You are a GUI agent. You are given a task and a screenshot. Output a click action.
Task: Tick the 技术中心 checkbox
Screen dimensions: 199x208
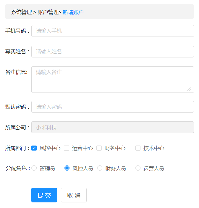point(138,148)
